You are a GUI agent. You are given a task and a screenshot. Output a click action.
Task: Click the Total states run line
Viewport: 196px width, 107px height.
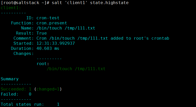click(30, 104)
